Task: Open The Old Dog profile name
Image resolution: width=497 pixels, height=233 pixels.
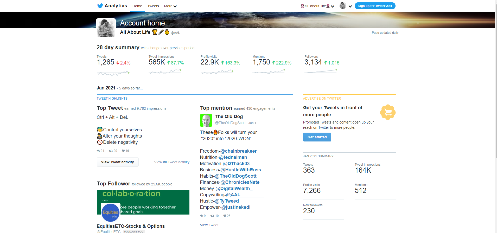Action: [229, 116]
